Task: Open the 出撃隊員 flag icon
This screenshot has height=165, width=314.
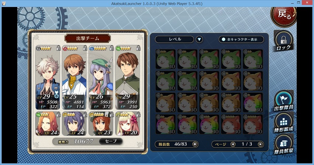Action: (283, 100)
